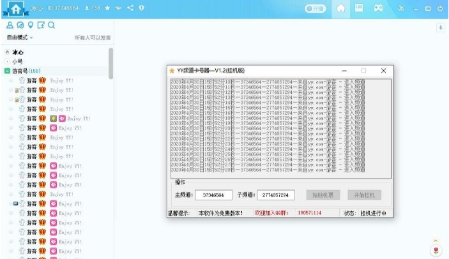This screenshot has height=259, width=449.
Task: Close the YY频道卡号器 dialog
Action: 383,71
